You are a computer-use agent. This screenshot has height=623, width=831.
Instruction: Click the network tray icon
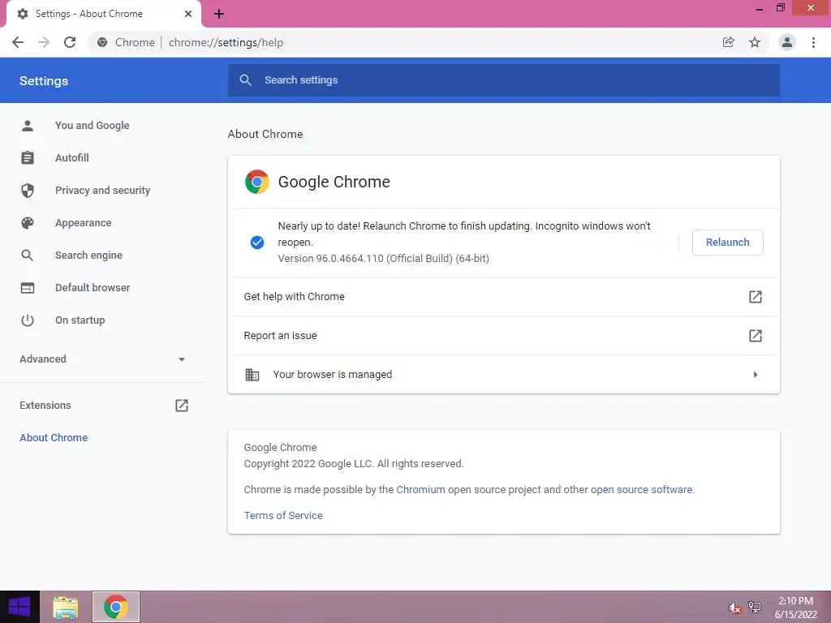coord(754,607)
